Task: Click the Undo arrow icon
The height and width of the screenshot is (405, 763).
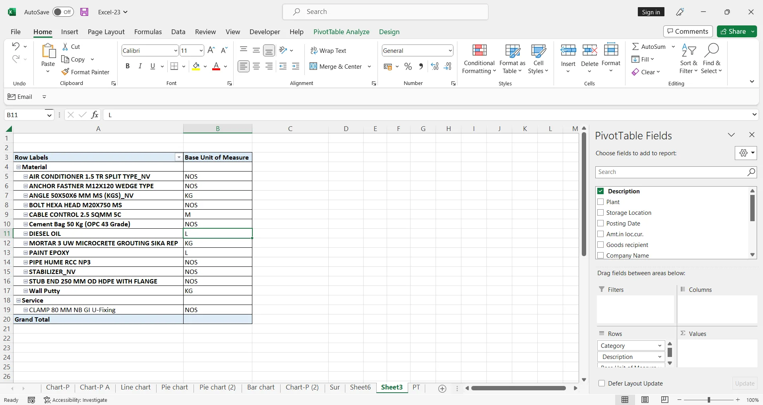Action: pyautogui.click(x=15, y=46)
